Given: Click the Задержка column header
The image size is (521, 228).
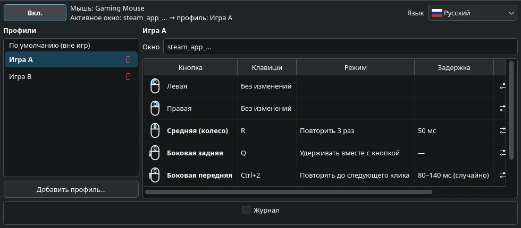Looking at the screenshot, I should click(454, 68).
